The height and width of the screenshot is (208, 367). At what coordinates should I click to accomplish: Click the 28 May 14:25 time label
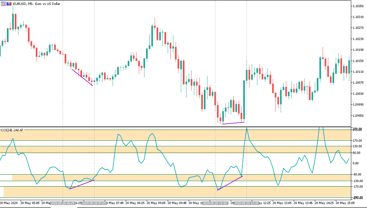point(324,203)
